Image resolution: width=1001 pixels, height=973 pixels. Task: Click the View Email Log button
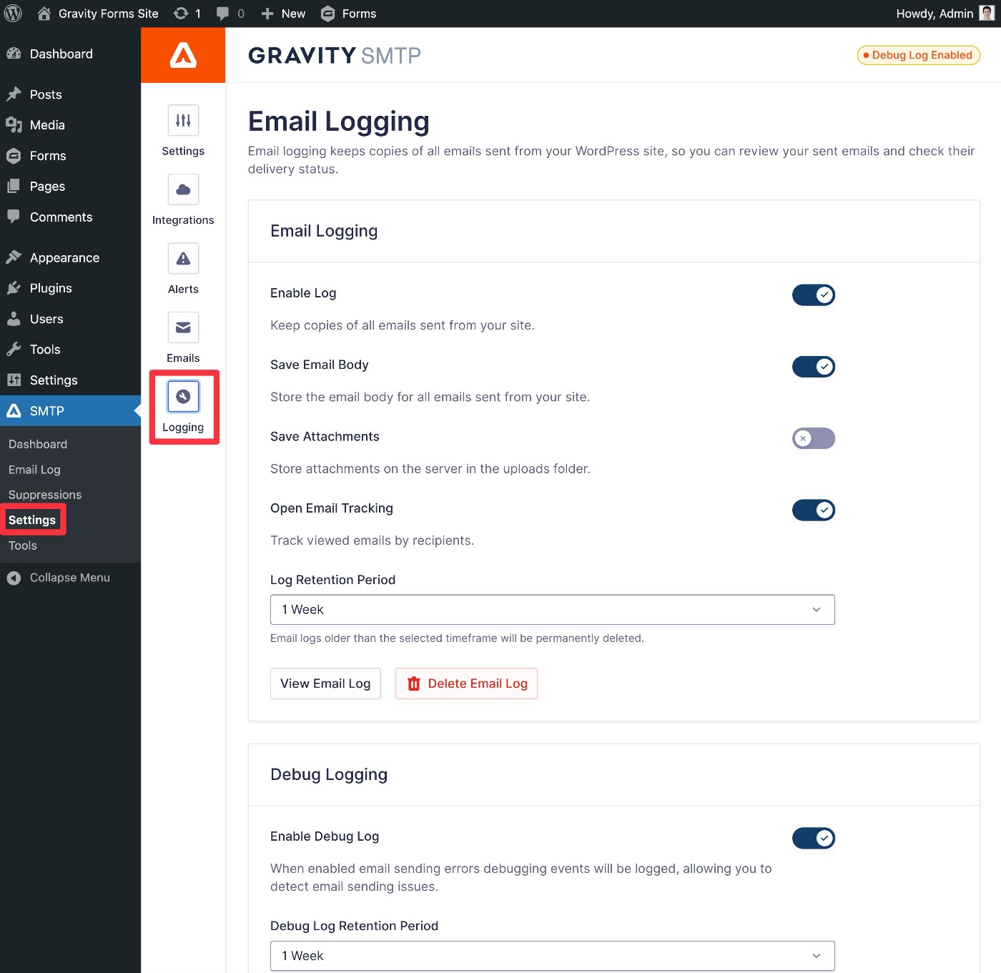pyautogui.click(x=325, y=683)
